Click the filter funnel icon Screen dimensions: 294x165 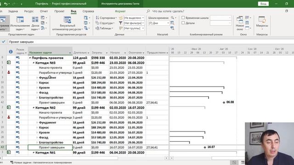point(120,23)
